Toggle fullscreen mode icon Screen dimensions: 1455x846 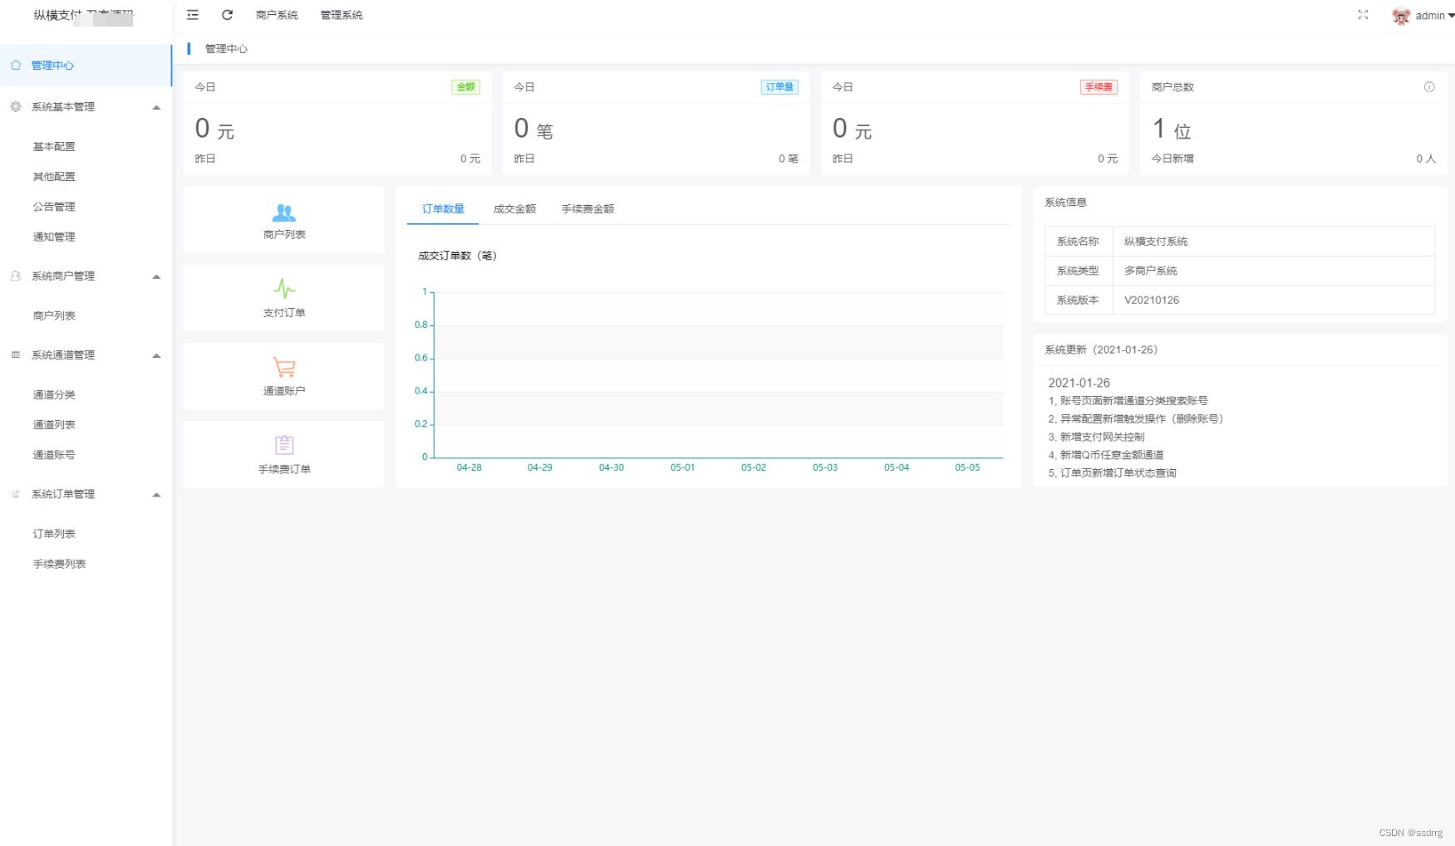tap(1363, 15)
